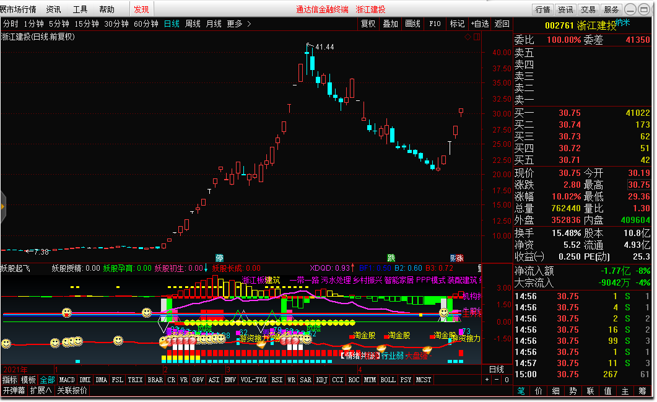The height and width of the screenshot is (402, 657).
Task: Click the diamond icon above the price chart
Action: coord(468,37)
